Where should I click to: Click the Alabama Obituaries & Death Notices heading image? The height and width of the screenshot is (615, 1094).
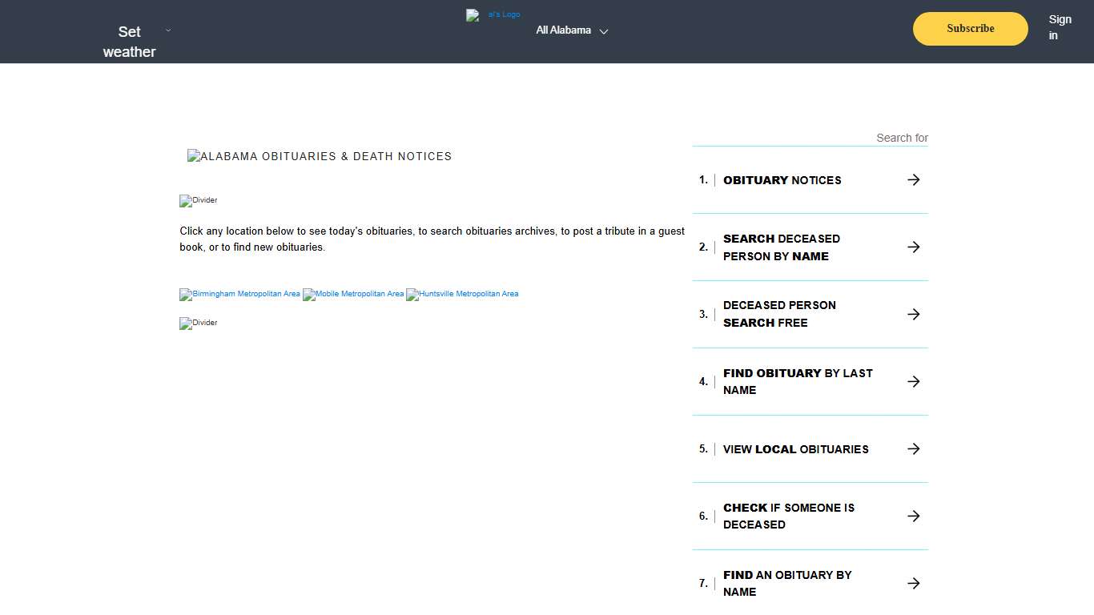click(320, 156)
